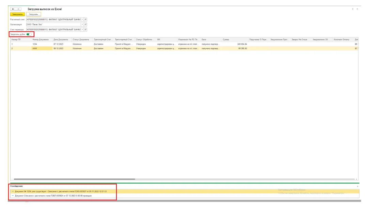Screen dimensions: 369x207
Task: Click the Банк column header
Action: click(x=211, y=39)
